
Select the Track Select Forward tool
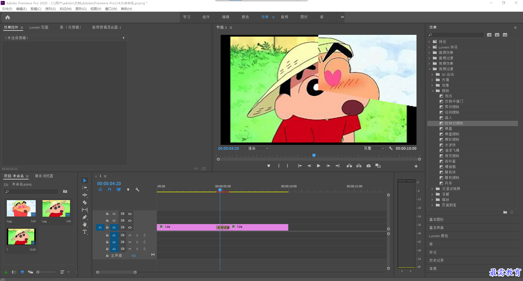coord(85,188)
